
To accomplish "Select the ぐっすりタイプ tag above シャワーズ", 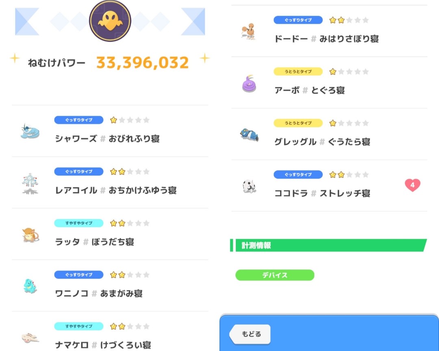I will point(79,120).
